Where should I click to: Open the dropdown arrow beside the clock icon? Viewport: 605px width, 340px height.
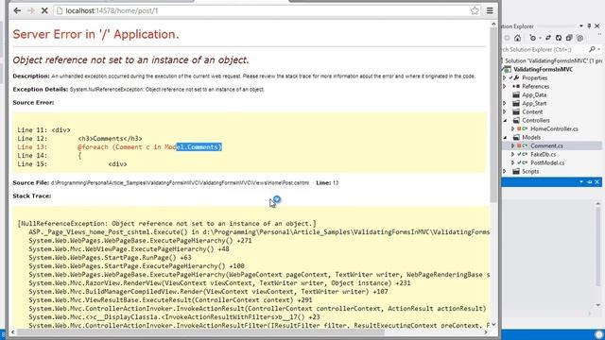[540, 38]
